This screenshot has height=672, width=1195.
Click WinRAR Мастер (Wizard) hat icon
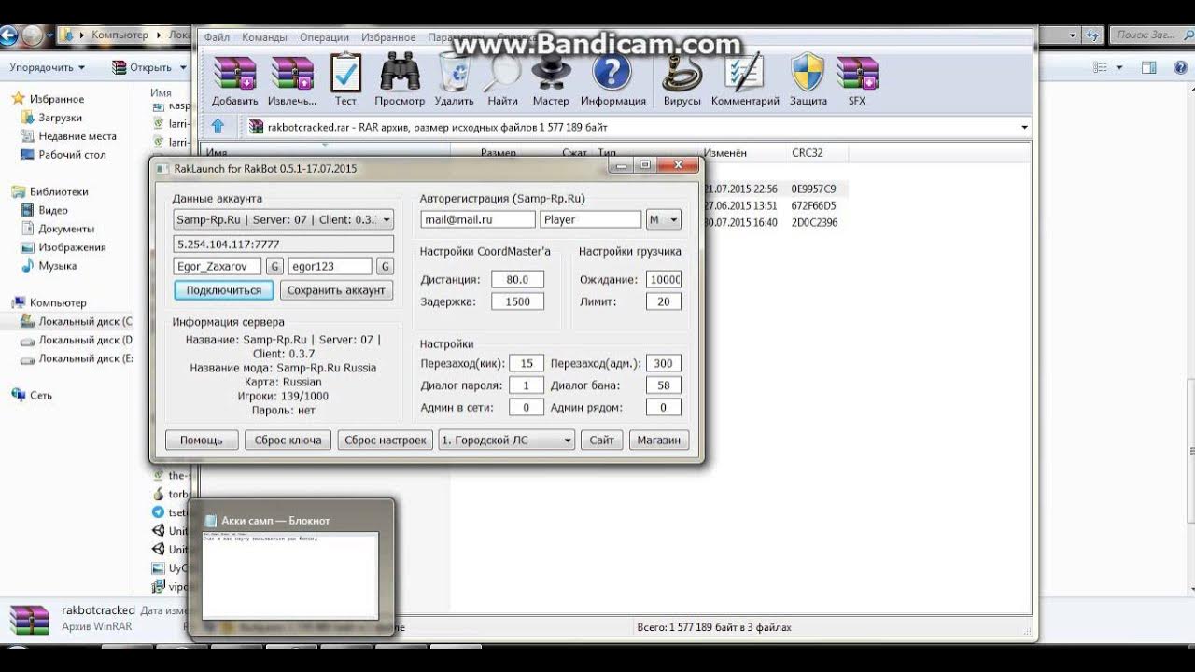(551, 74)
